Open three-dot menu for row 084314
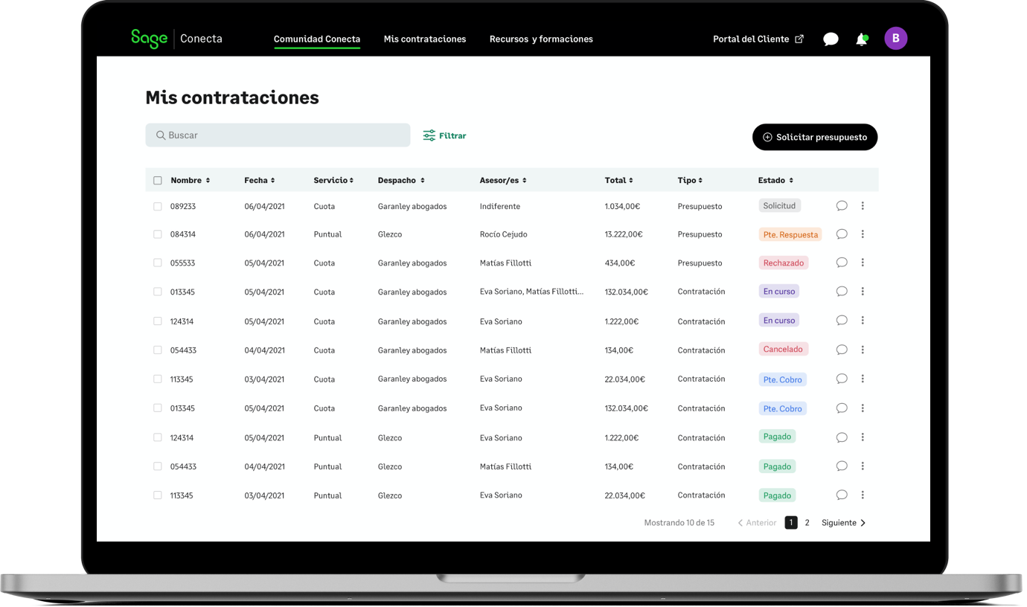The image size is (1027, 607). (x=863, y=234)
